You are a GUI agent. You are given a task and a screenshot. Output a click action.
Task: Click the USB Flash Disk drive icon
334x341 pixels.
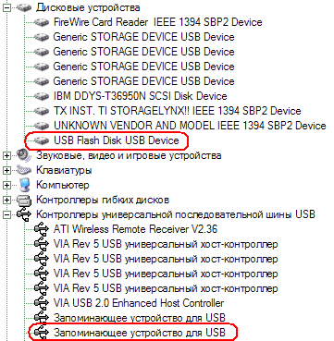click(x=42, y=140)
